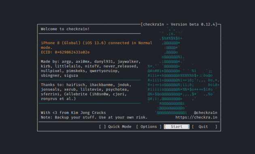Click the Thanks to credits paragraph

coord(86,92)
